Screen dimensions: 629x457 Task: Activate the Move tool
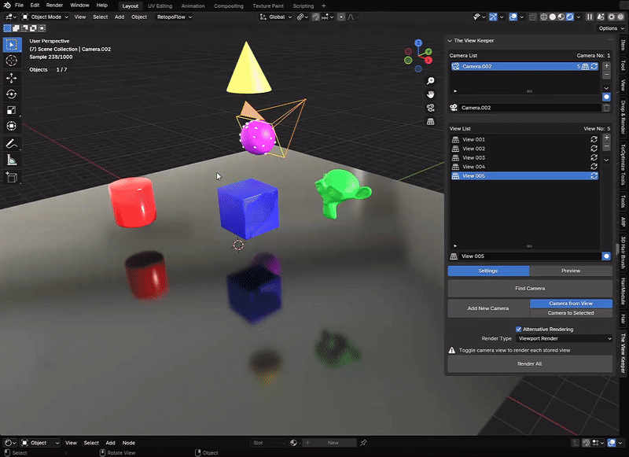12,78
